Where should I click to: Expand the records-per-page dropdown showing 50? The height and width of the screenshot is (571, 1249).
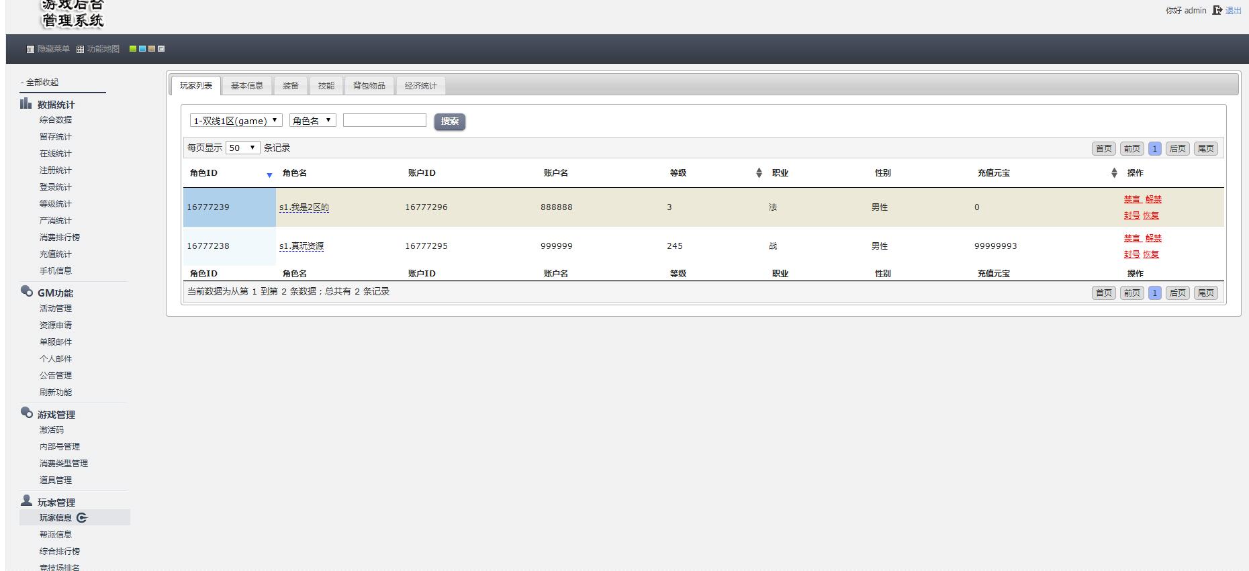pos(242,148)
